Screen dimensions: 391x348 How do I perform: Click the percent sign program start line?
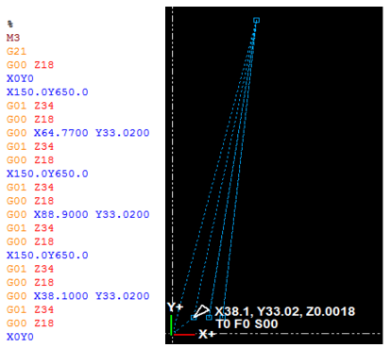(10, 24)
